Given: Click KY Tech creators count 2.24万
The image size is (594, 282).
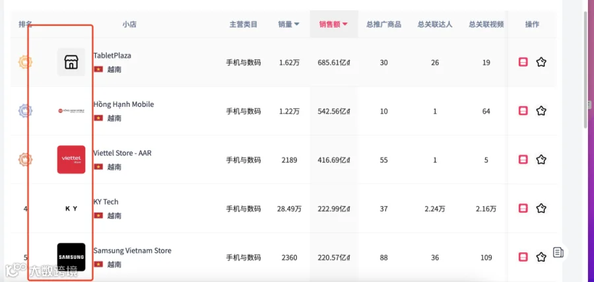Looking at the screenshot, I should pos(435,209).
